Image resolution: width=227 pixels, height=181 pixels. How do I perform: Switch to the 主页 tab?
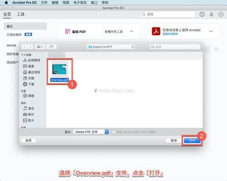pos(7,15)
